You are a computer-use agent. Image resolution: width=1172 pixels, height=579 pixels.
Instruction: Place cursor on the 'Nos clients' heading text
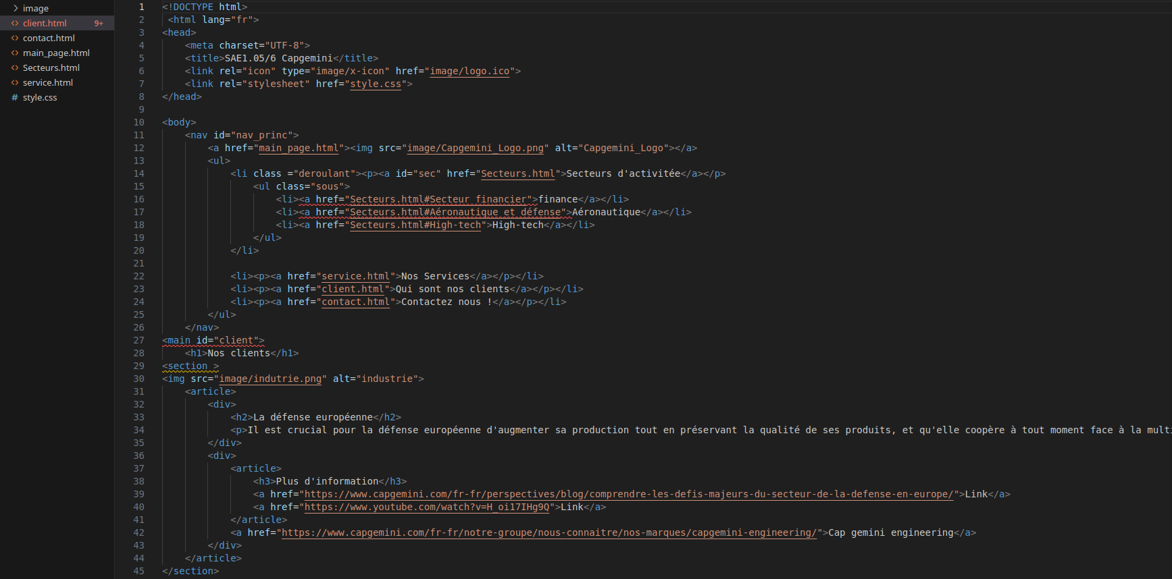coord(238,353)
